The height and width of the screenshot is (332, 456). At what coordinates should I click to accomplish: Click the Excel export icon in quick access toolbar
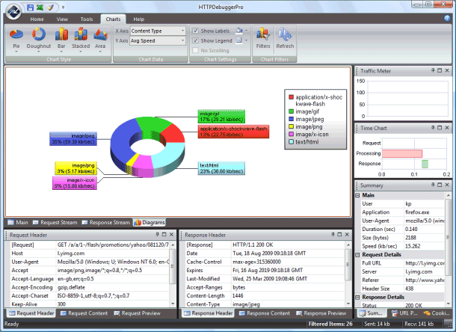click(x=40, y=7)
